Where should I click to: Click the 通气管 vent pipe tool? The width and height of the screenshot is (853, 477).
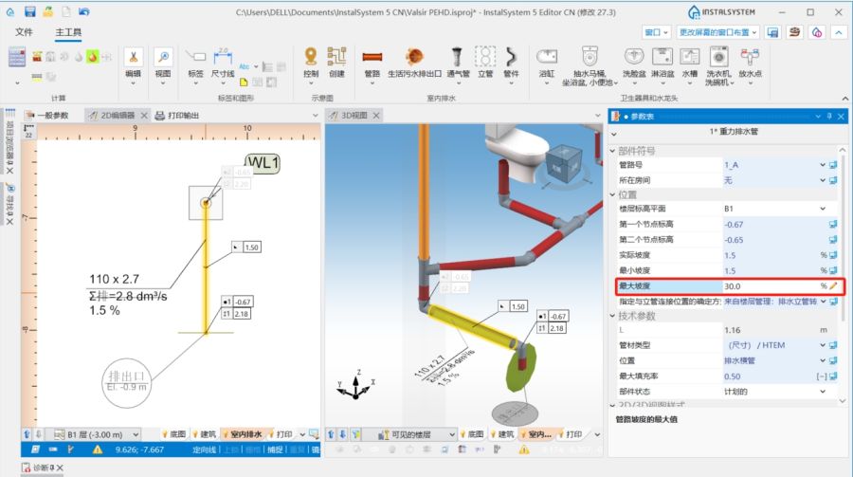pyautogui.click(x=458, y=61)
